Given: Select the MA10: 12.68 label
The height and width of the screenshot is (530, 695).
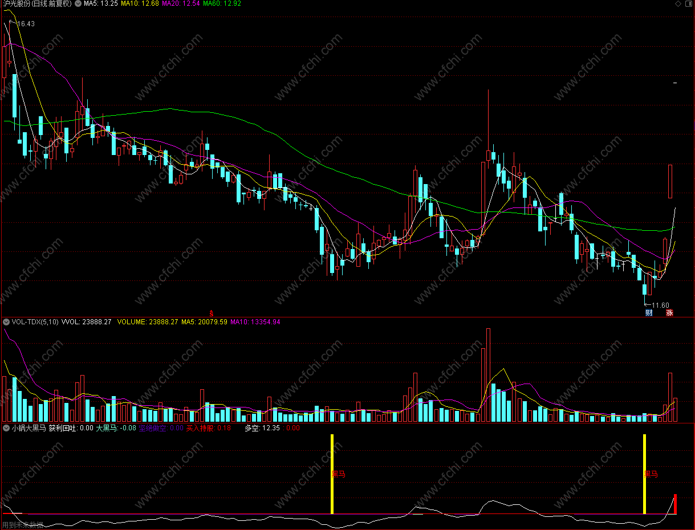Looking at the screenshot, I should point(140,3).
